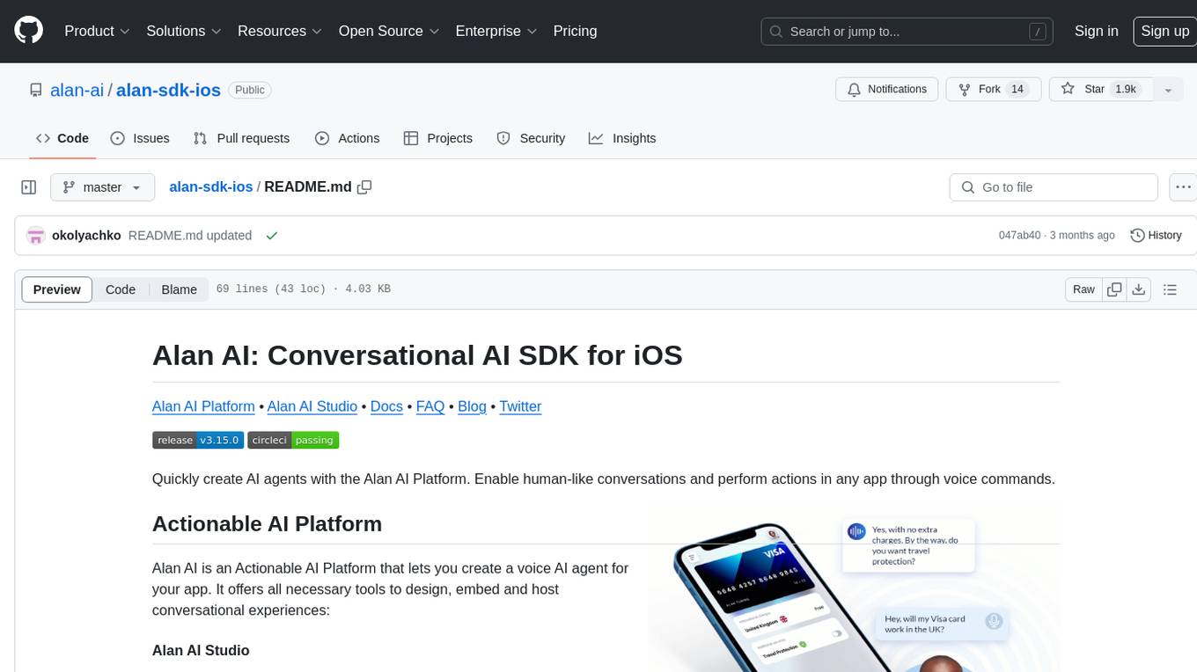
Task: Open the 'README.md updated' commit message
Action: pyautogui.click(x=190, y=236)
